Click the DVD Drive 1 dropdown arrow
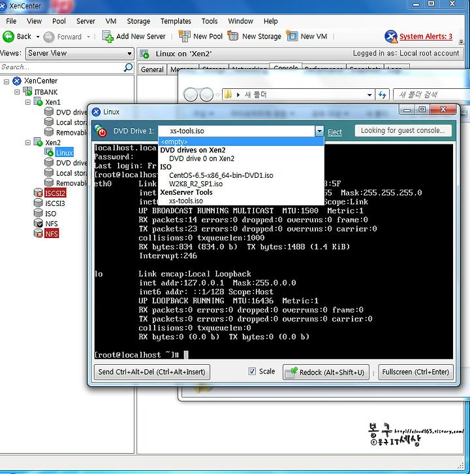 tap(319, 131)
